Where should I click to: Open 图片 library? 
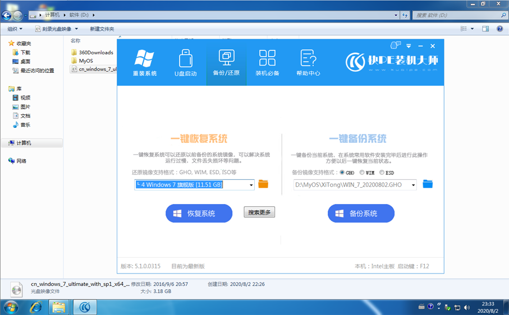(25, 107)
